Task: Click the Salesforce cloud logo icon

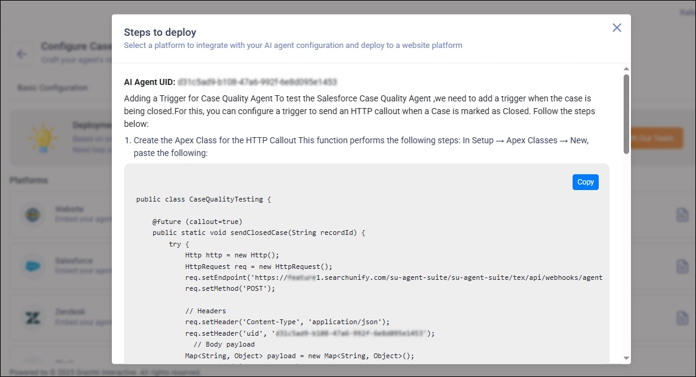Action: click(x=32, y=265)
